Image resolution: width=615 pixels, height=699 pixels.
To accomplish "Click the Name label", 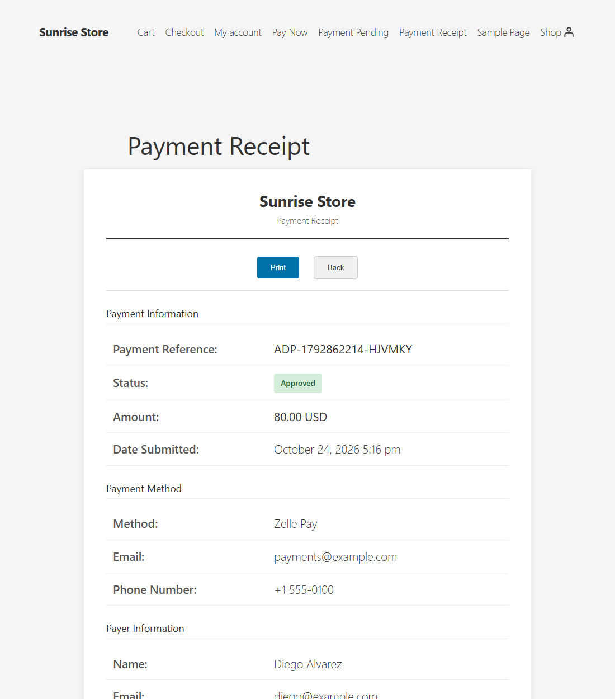I will click(x=130, y=664).
